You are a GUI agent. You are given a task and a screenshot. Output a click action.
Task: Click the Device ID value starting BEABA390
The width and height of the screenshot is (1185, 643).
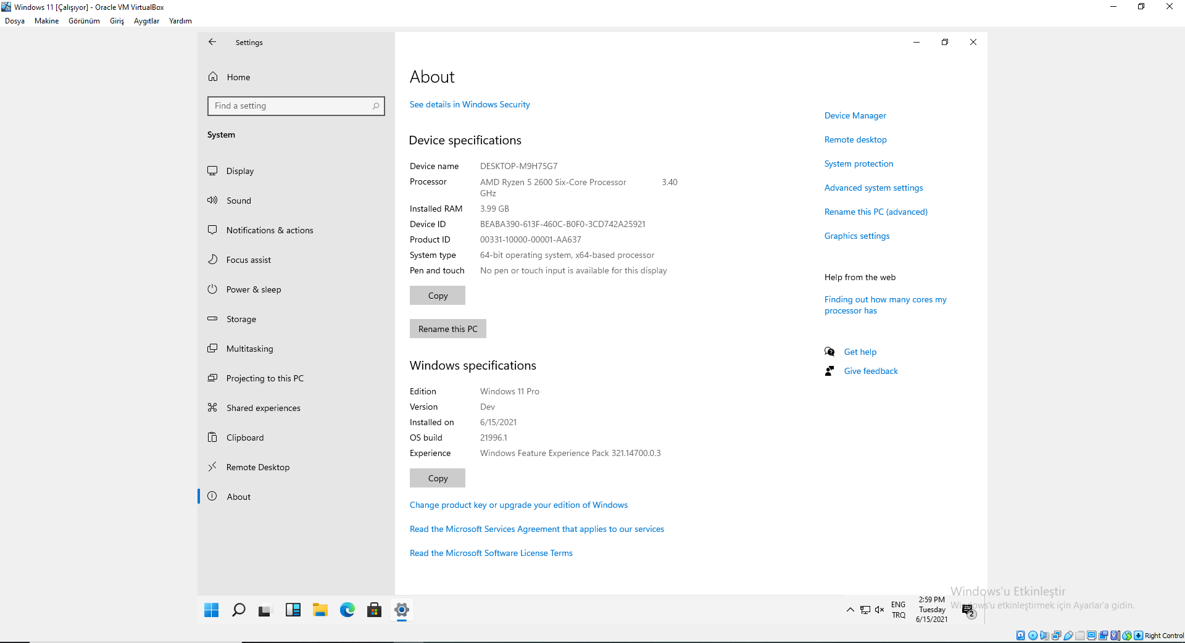pyautogui.click(x=562, y=225)
